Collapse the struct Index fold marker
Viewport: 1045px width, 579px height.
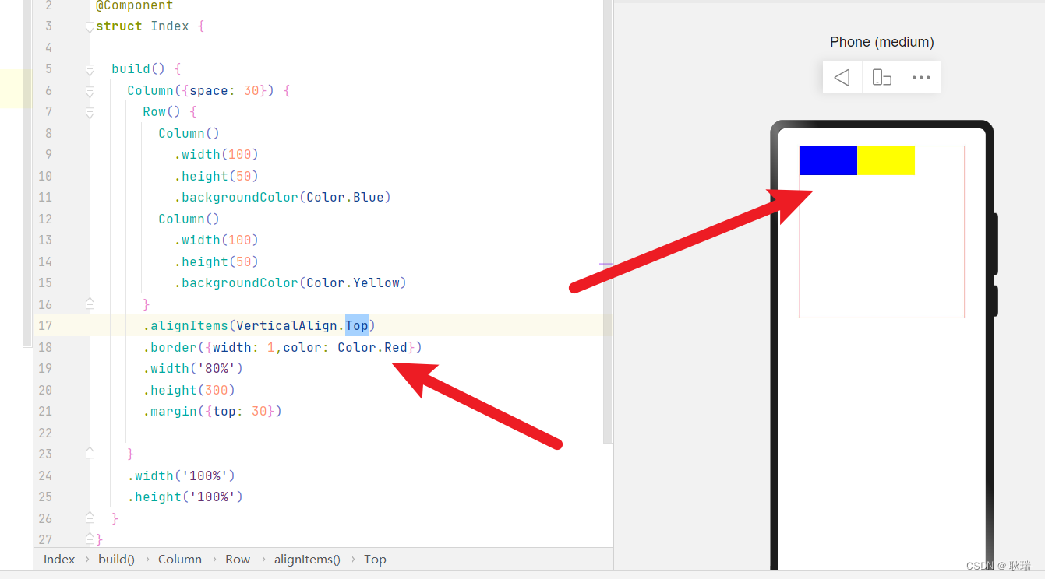(x=90, y=26)
